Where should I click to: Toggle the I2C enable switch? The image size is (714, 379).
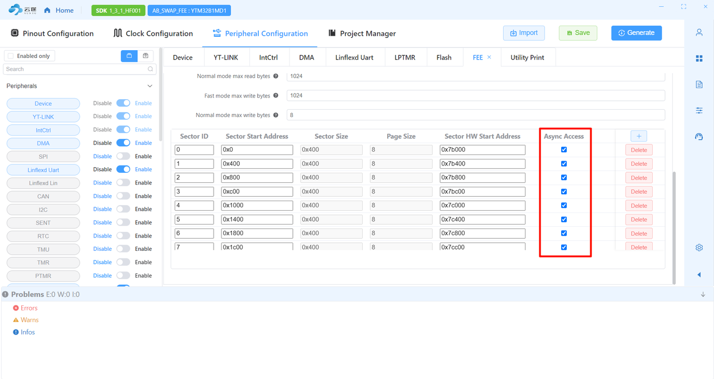[123, 210]
